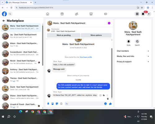The width and height of the screenshot is (155, 124).
Task: Open Nicole 2bed 1bath conversation
Action: 21,62
